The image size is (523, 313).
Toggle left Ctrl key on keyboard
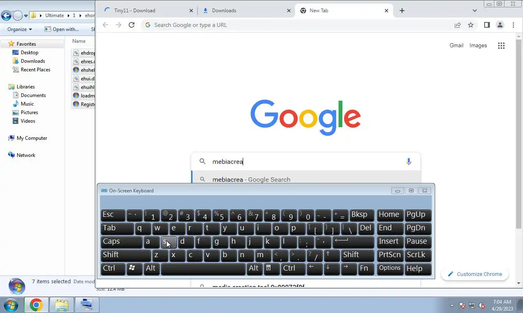tap(113, 269)
